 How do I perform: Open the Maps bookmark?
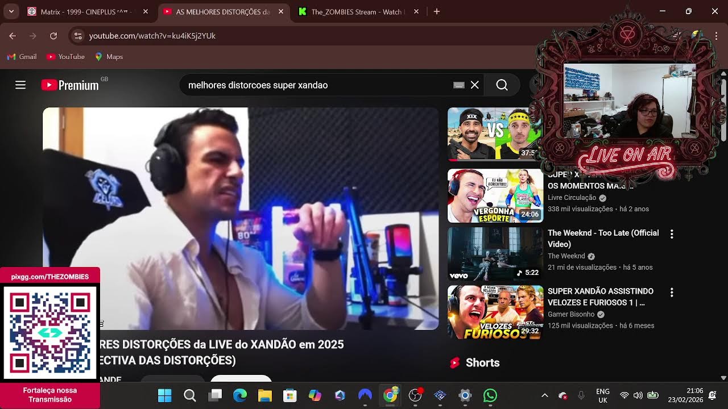coord(109,57)
